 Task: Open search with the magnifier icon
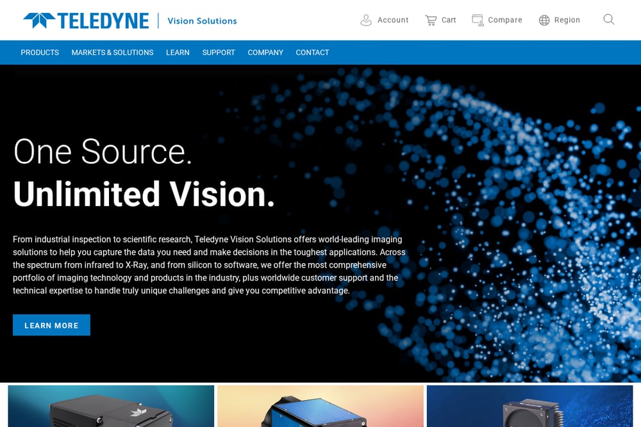click(x=609, y=19)
